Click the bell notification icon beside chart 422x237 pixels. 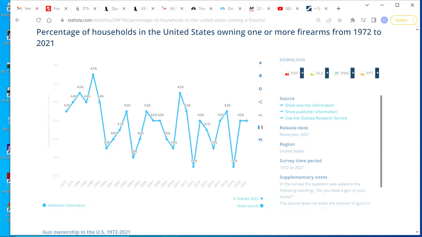[x=260, y=76]
